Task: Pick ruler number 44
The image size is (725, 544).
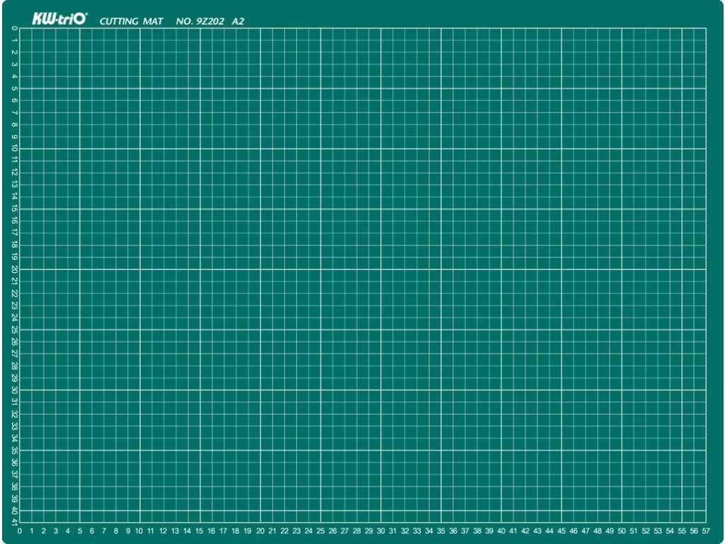Action: coord(549,531)
